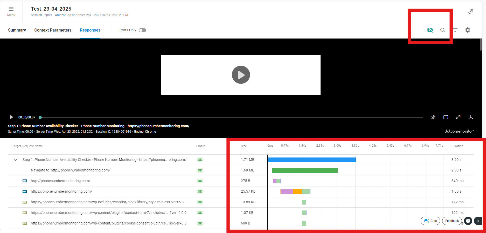This screenshot has height=233, width=486.
Task: Click the Duration column header
Action: pos(457,146)
